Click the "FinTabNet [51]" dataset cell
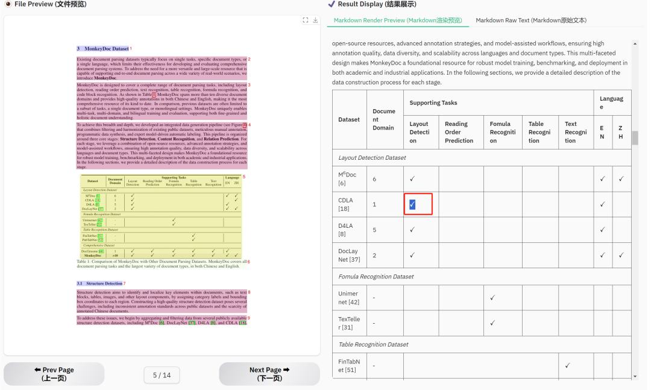Screen dimensions: 651x390 349,366
